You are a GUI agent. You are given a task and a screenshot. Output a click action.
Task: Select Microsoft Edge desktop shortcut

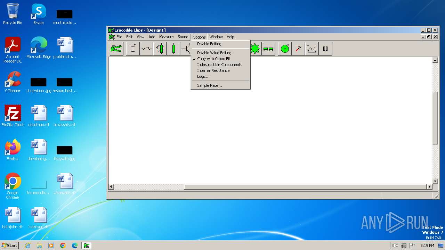[39, 48]
